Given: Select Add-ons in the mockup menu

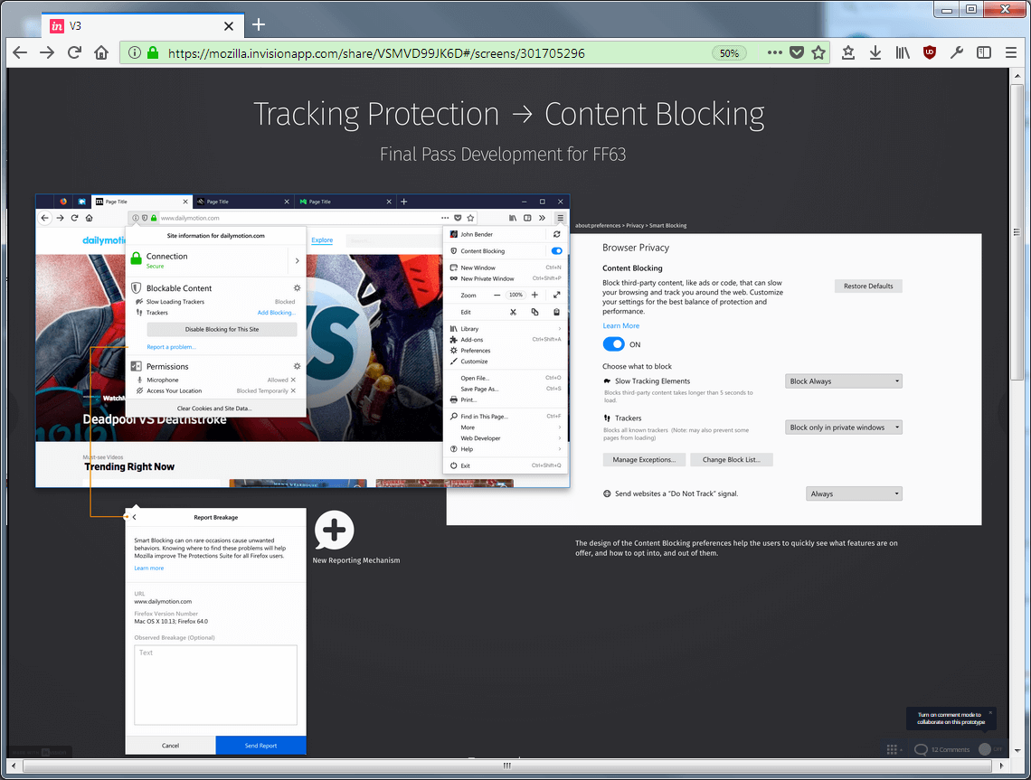Looking at the screenshot, I should 506,339.
